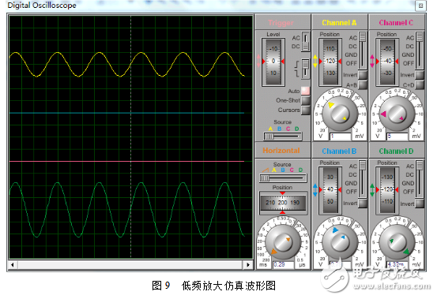Click the Channel A voltage value field
Screen dimensions: 437x299
(340, 136)
